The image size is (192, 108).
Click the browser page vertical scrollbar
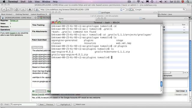point(190,65)
